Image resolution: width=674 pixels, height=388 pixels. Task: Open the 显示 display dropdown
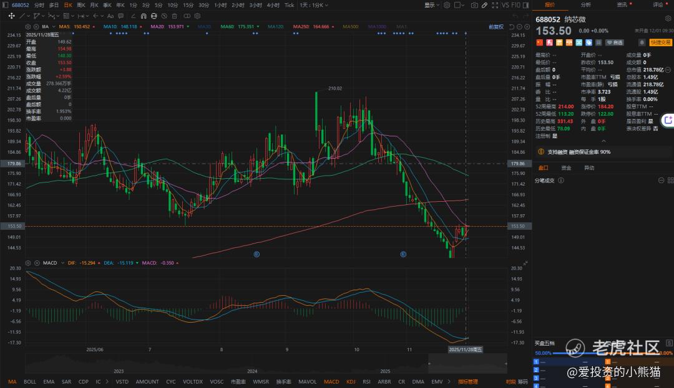point(432,5)
